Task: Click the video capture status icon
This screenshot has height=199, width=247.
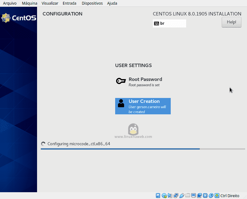Action: (199, 196)
